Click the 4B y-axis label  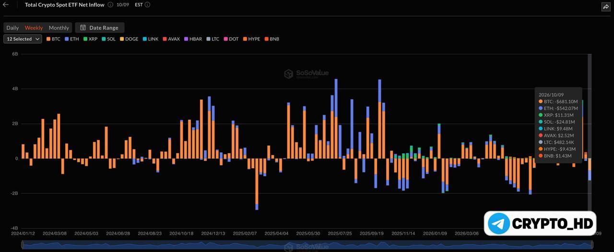(x=15, y=89)
